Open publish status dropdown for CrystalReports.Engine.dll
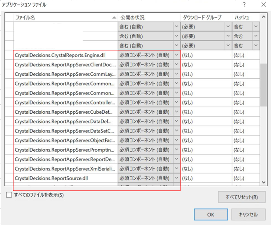Viewport: 271px width, 225px height. click(176, 55)
